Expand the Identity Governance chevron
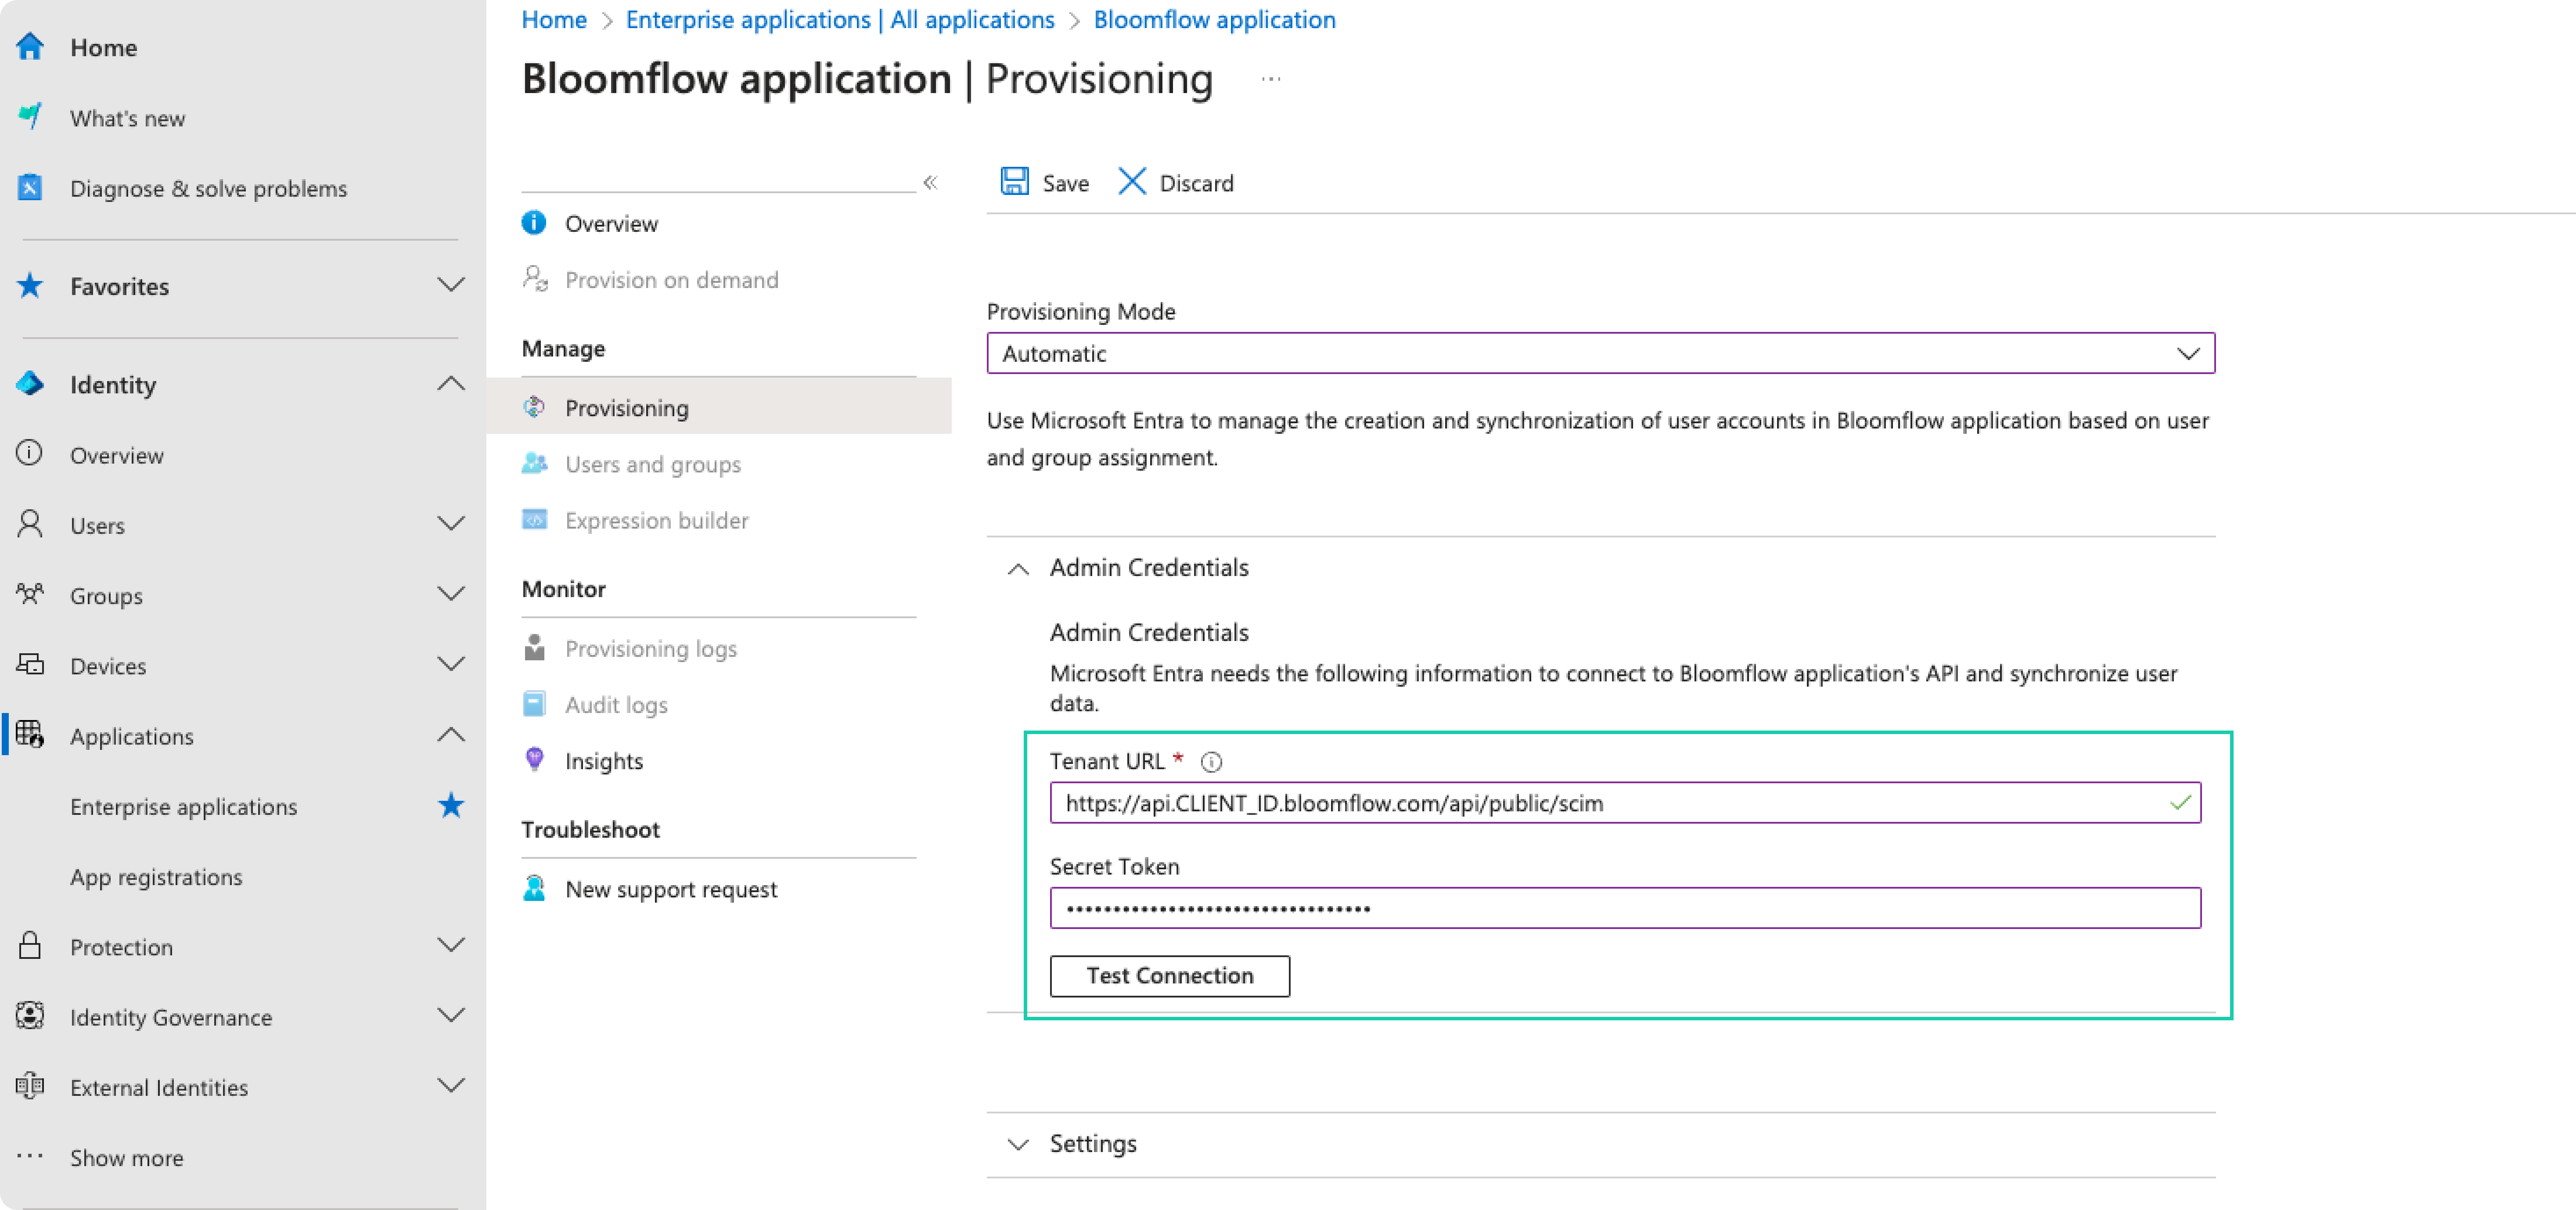This screenshot has width=2576, height=1210. [x=451, y=1016]
